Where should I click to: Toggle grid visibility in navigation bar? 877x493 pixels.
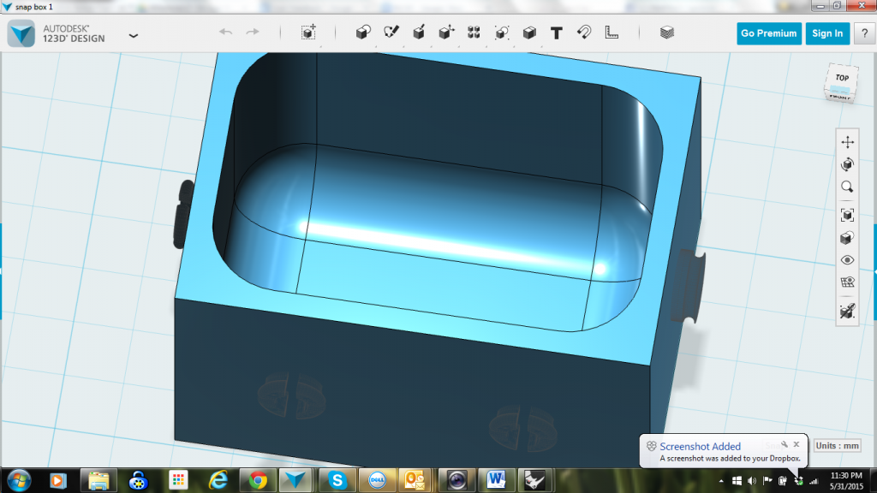point(847,282)
